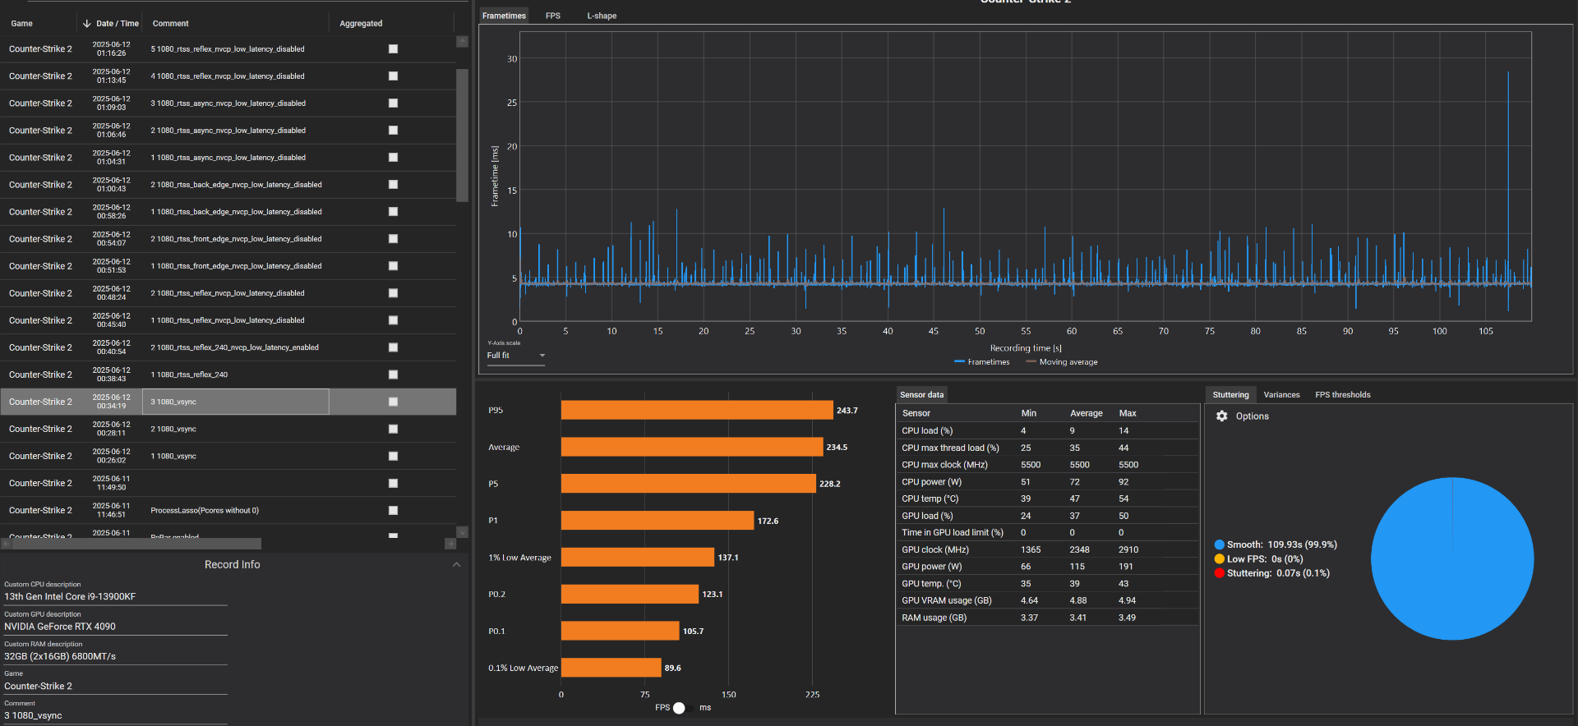Click the 1% Low Average bar

point(638,557)
